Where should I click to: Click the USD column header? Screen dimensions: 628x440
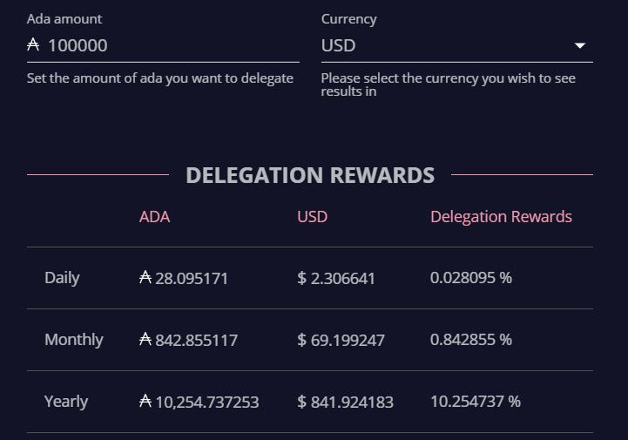click(x=312, y=217)
